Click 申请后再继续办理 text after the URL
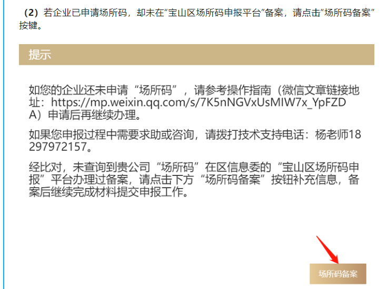The height and width of the screenshot is (289, 387). coord(92,115)
